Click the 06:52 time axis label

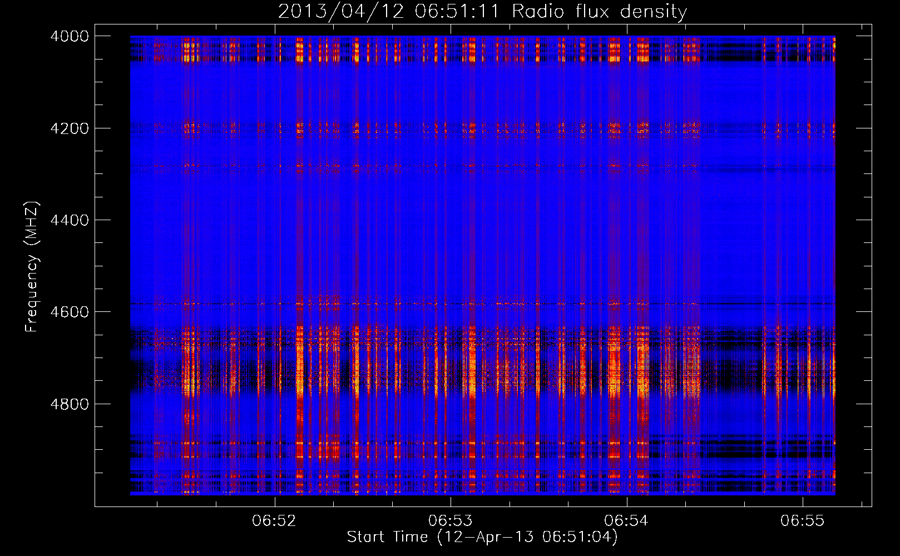click(x=274, y=521)
